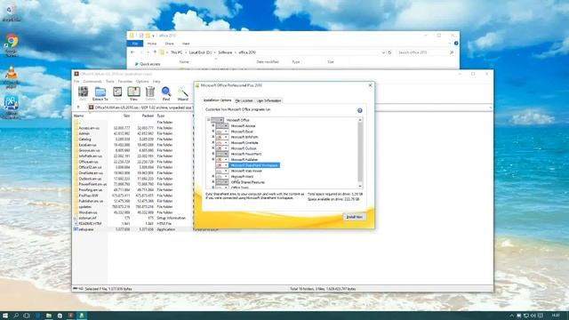Open install state dropdown for Microsoft Office
The image size is (569, 320).
217,120
